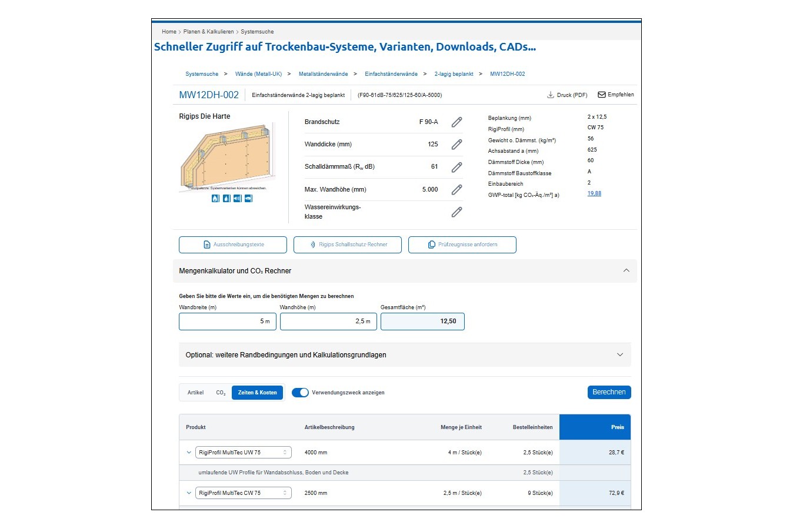Viewport: 793px width, 529px height.
Task: Navigate to Einfachständerwände breadcrumb
Action: 391,74
